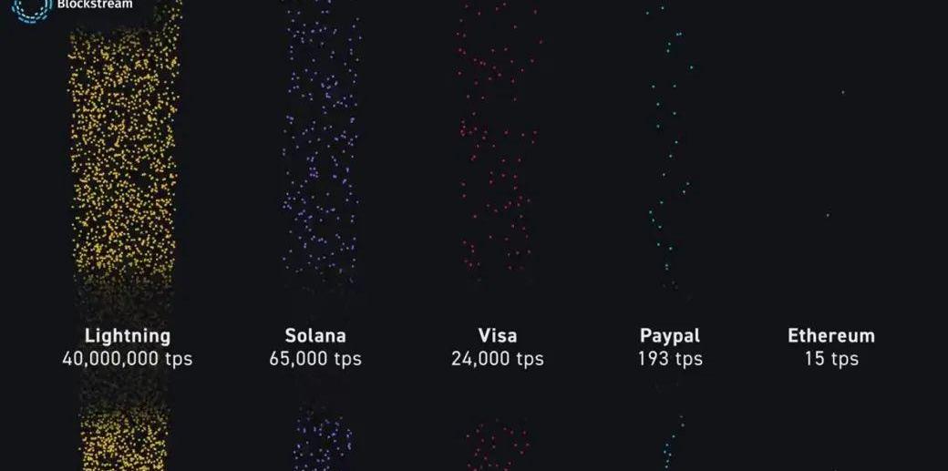
Task: Select the Solana label
Action: [315, 335]
